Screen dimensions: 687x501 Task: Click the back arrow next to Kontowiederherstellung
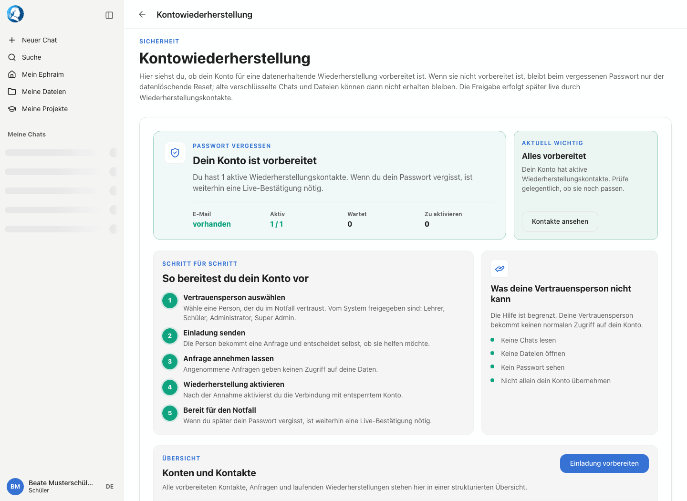142,14
